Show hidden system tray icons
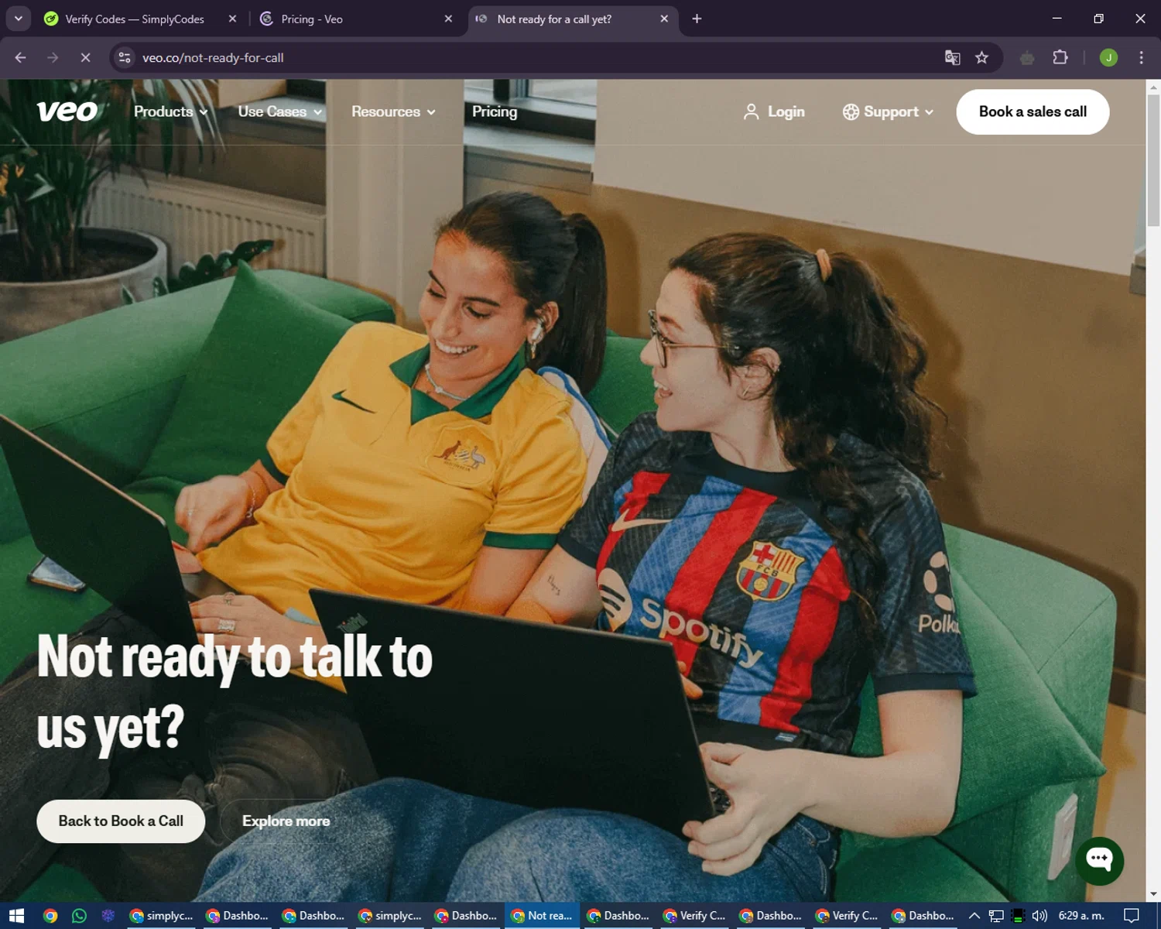The image size is (1161, 929). click(974, 916)
